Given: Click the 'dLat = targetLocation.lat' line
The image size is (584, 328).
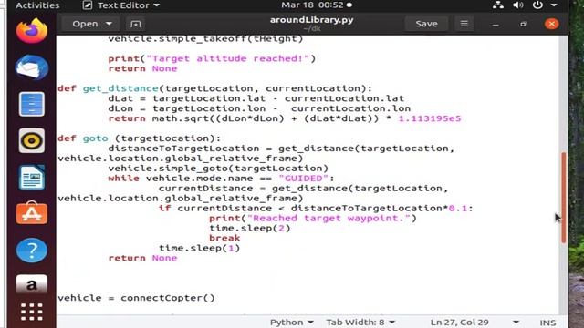Looking at the screenshot, I should coord(255,98).
